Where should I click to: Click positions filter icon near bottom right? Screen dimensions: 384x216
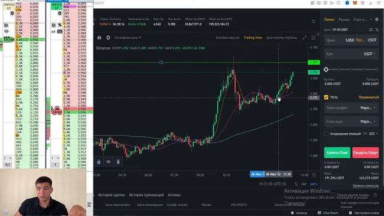(376, 195)
